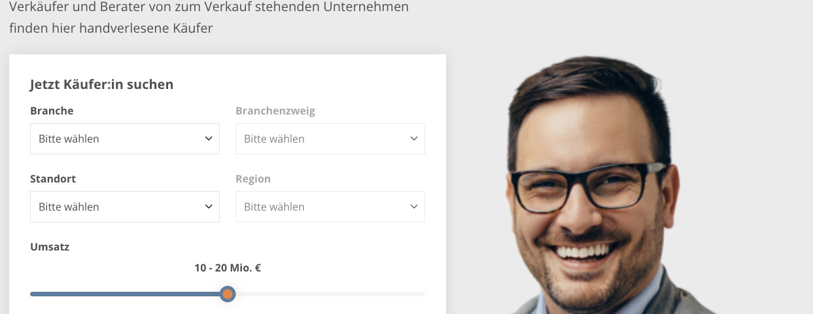Click the filled blue part of Umsatz slider
813x314 pixels.
tap(125, 294)
